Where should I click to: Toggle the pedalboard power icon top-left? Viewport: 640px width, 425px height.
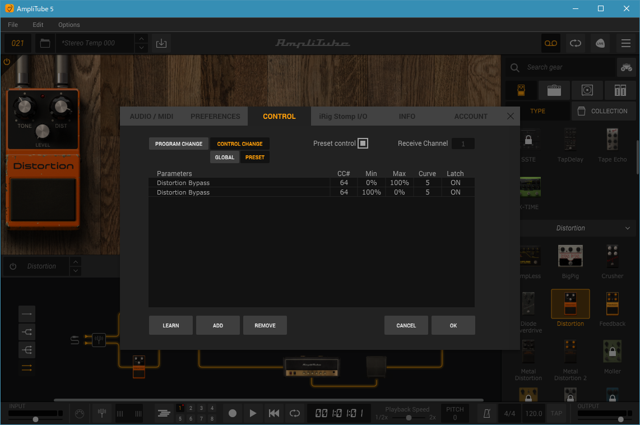tap(7, 62)
